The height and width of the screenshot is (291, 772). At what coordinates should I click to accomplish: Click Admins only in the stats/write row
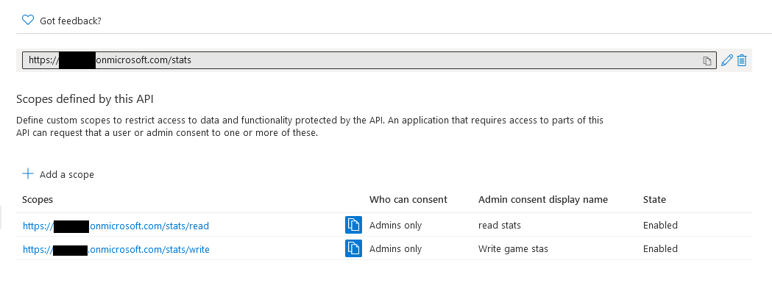click(x=395, y=248)
